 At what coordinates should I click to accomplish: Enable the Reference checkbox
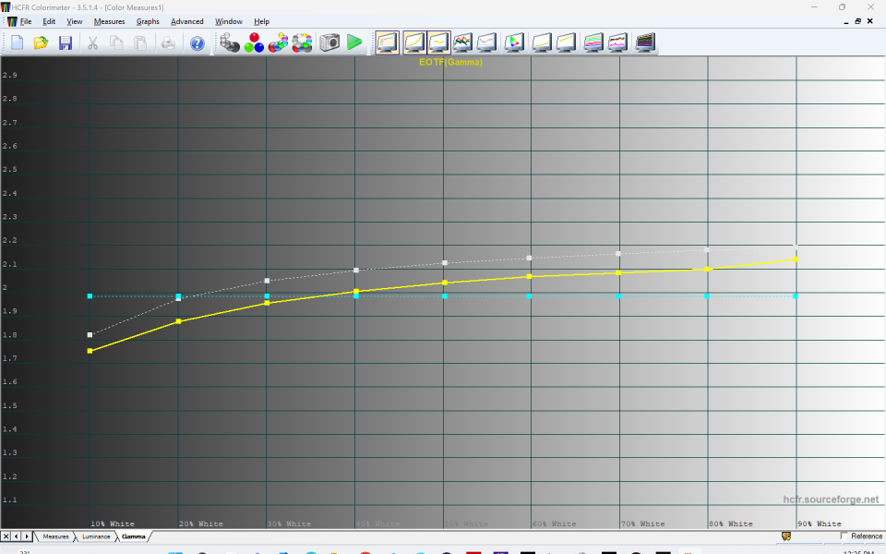pyautogui.click(x=845, y=536)
